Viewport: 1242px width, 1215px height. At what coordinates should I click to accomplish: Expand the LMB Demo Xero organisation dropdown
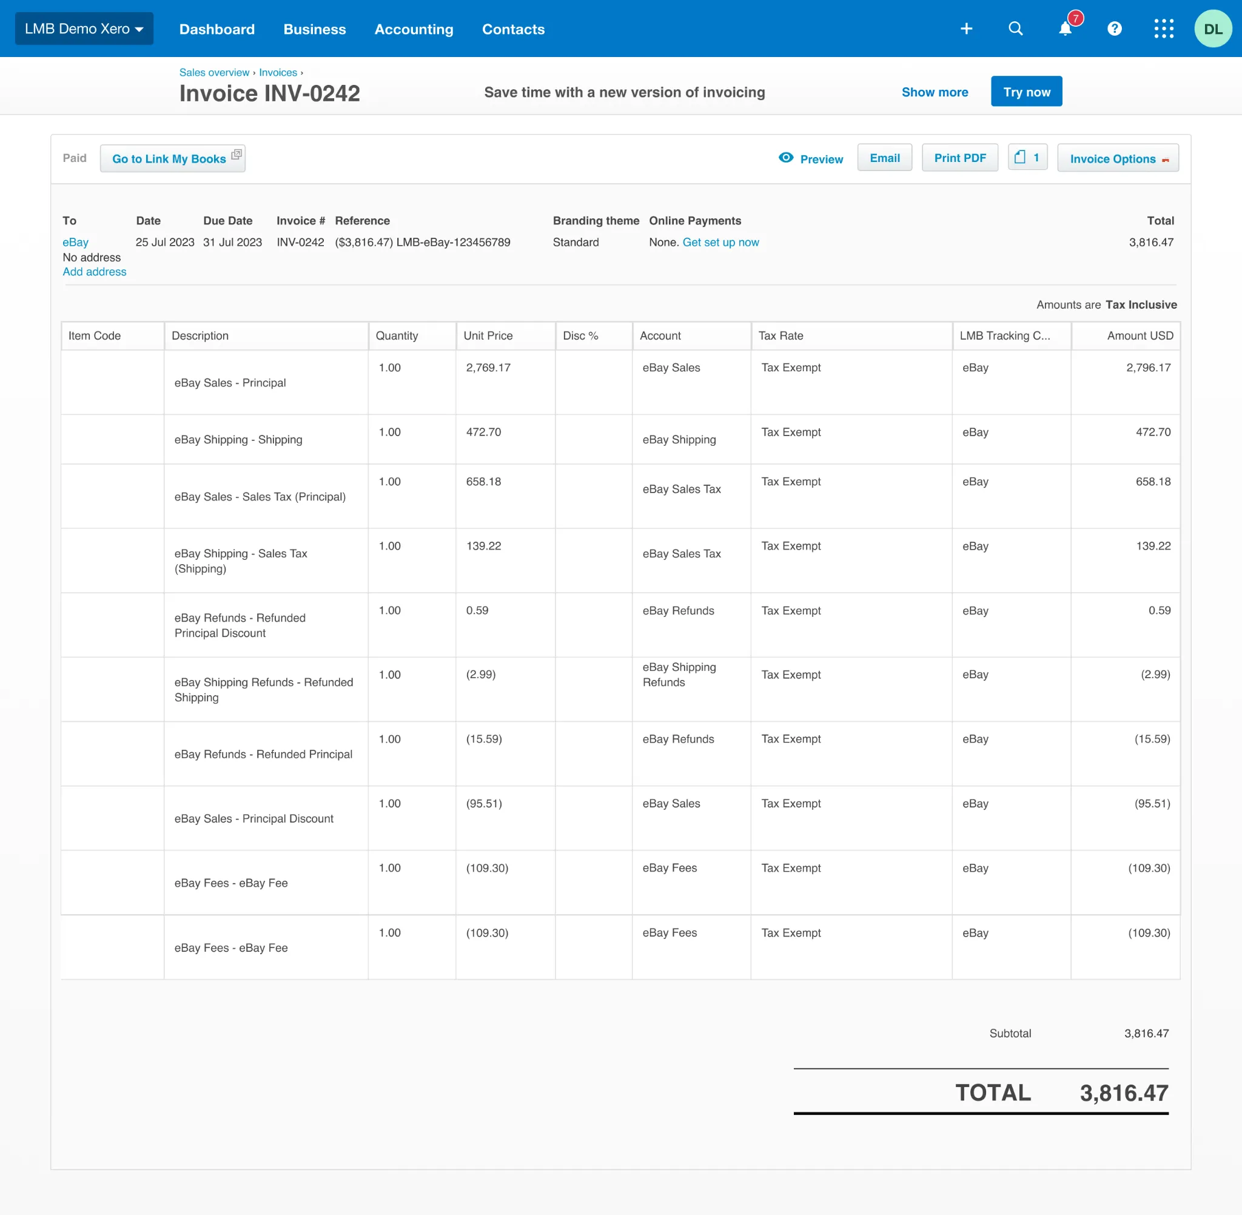tap(84, 29)
